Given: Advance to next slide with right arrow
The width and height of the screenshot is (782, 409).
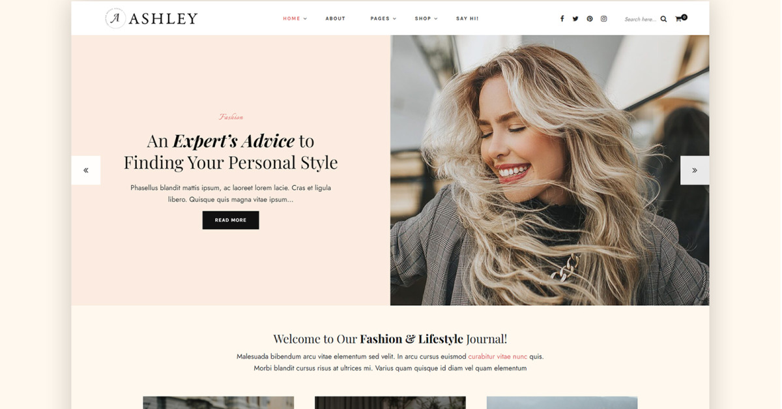Looking at the screenshot, I should pos(695,170).
